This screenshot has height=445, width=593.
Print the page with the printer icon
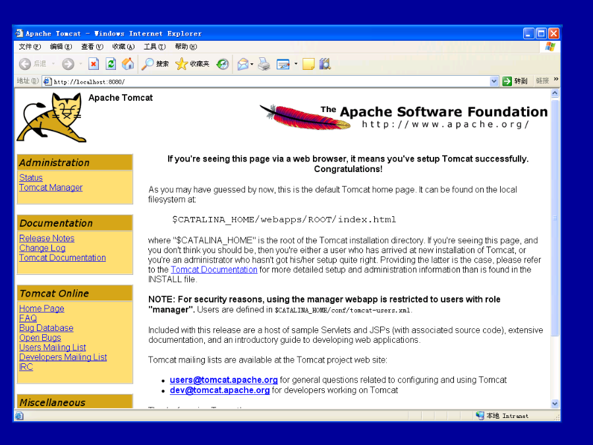[x=264, y=64]
